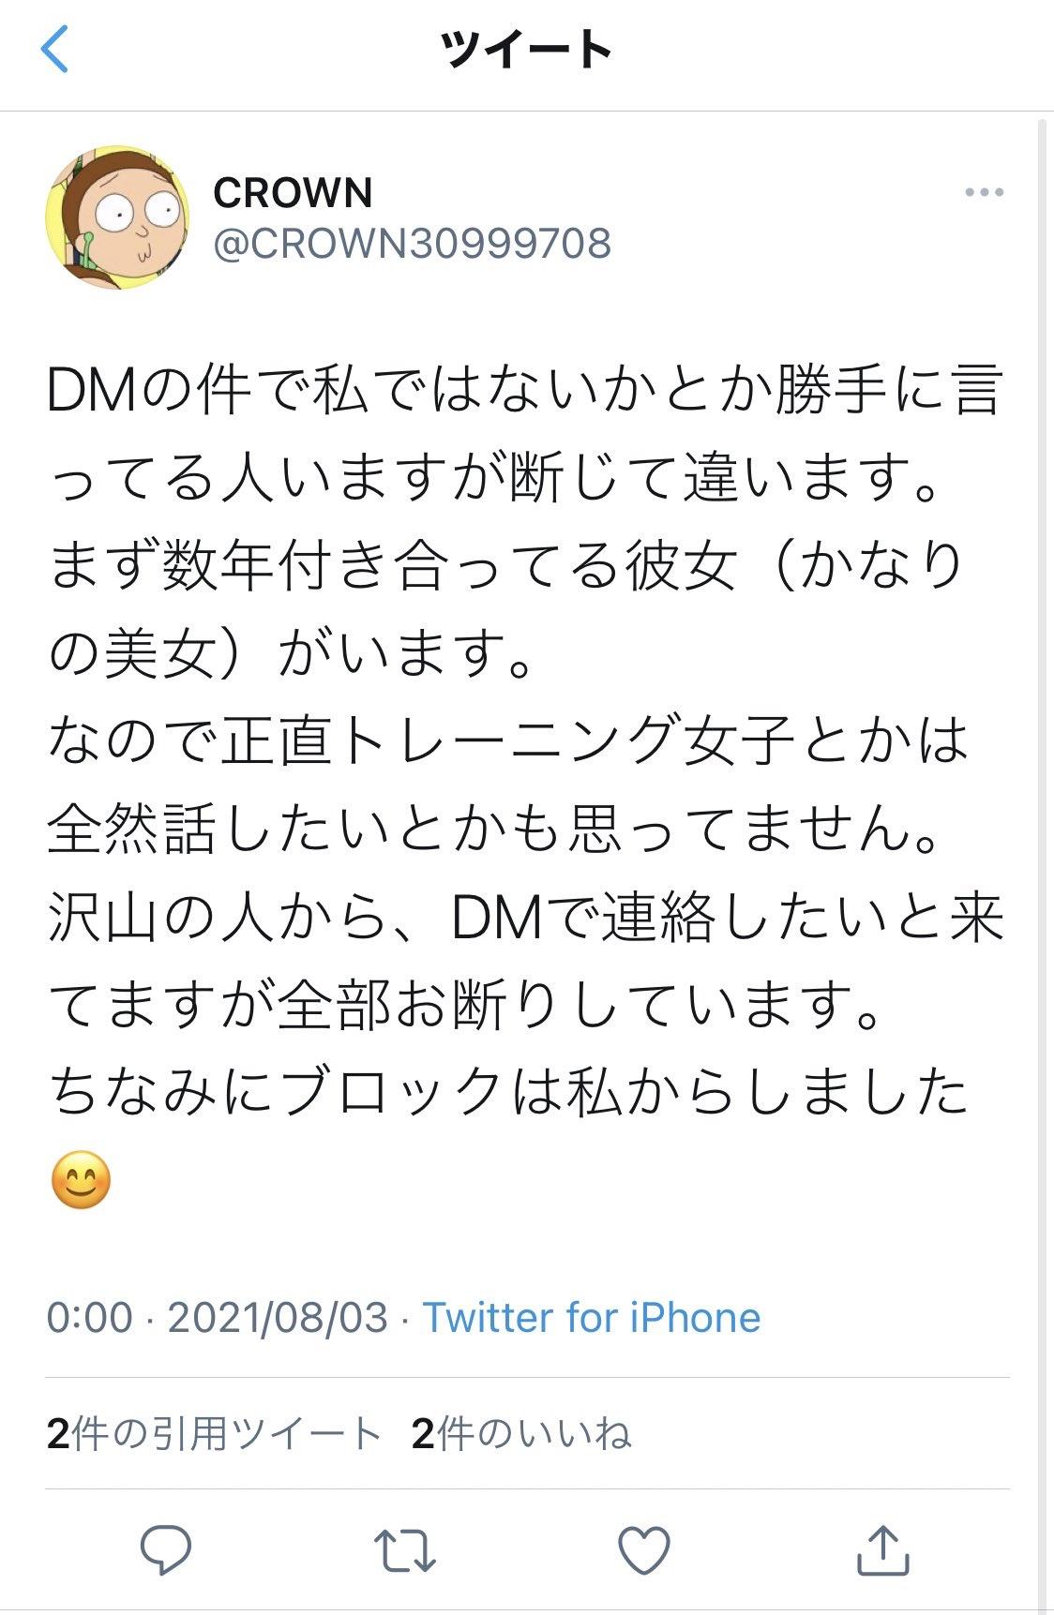
Task: Like the tweet with heart icon
Action: [x=644, y=1549]
